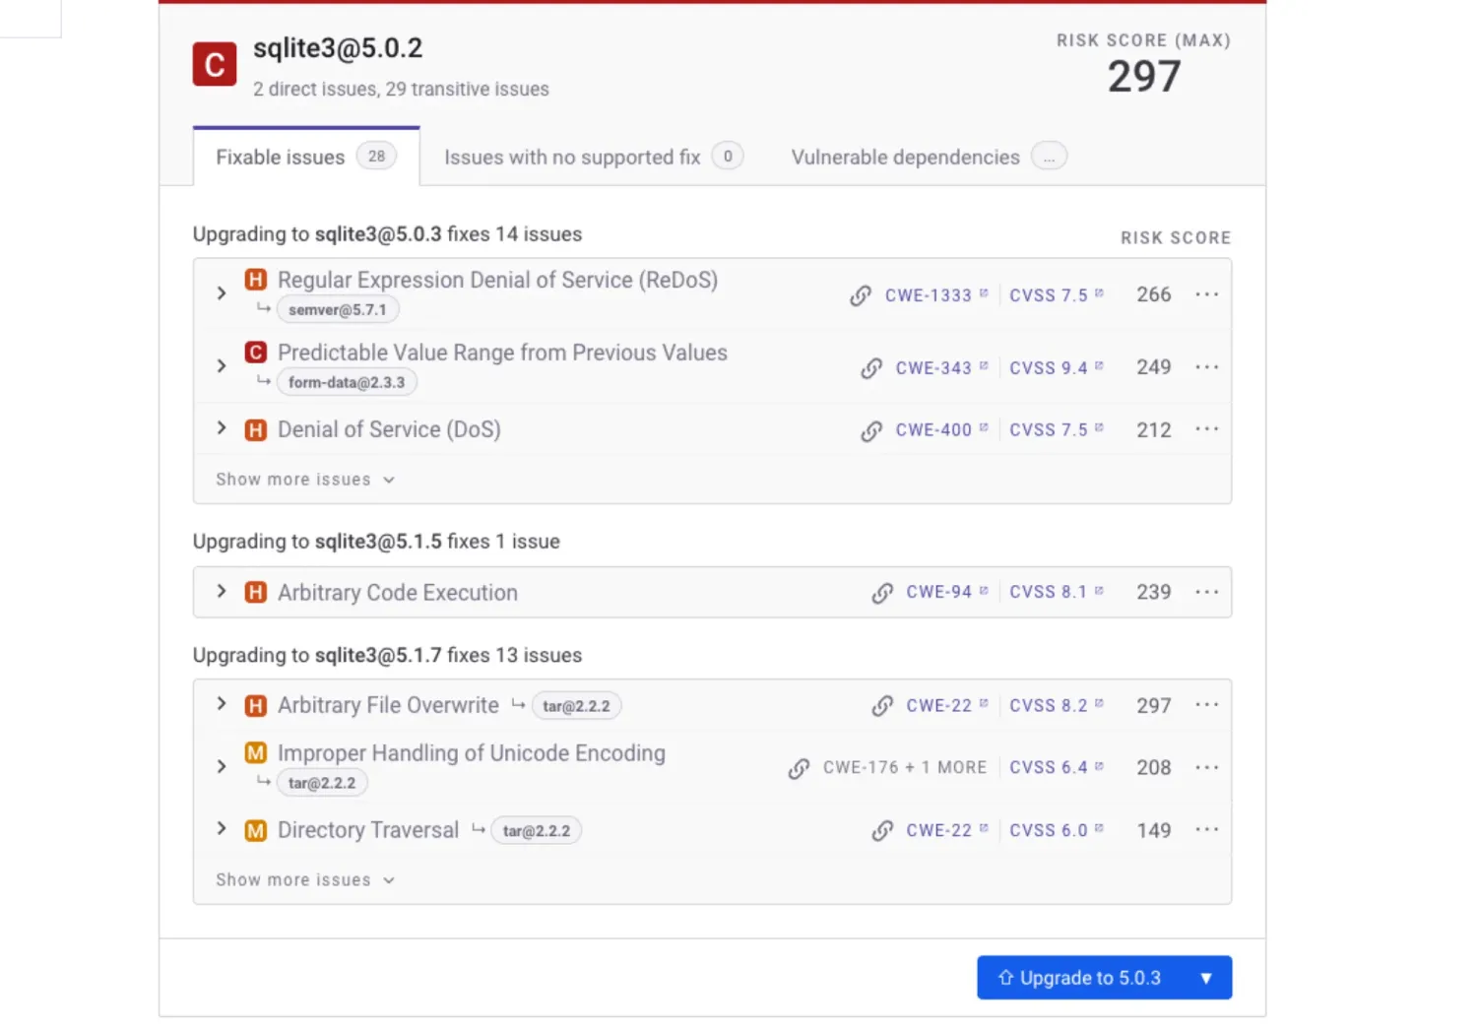The width and height of the screenshot is (1477, 1034).
Task: Click the Upgrade to 5.0.3 button
Action: click(1081, 978)
